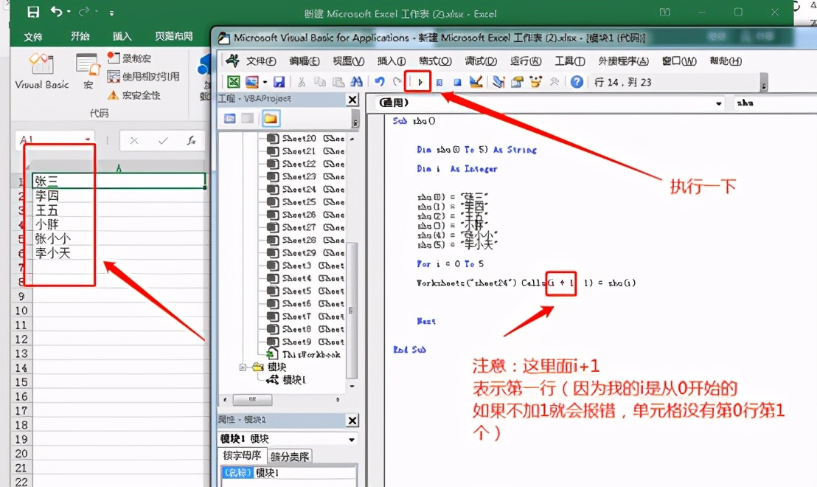Click the Break (pause) icon in VBA toolbar
This screenshot has height=487, width=817.
coord(439,82)
